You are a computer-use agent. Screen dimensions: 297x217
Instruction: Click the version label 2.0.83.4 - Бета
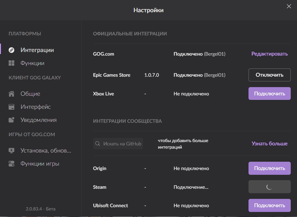(40, 209)
